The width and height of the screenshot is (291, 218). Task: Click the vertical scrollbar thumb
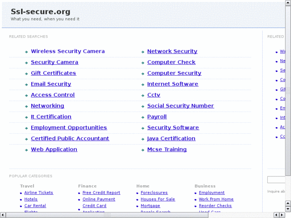[x=288, y=91]
